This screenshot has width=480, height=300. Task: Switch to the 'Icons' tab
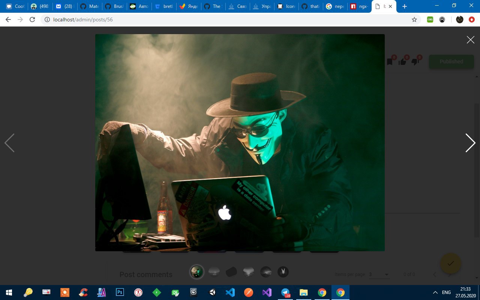coord(287,6)
